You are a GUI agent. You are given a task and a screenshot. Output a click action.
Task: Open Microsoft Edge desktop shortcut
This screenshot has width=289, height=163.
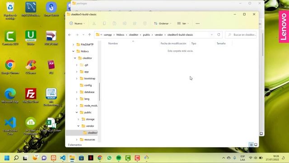(x=10, y=96)
